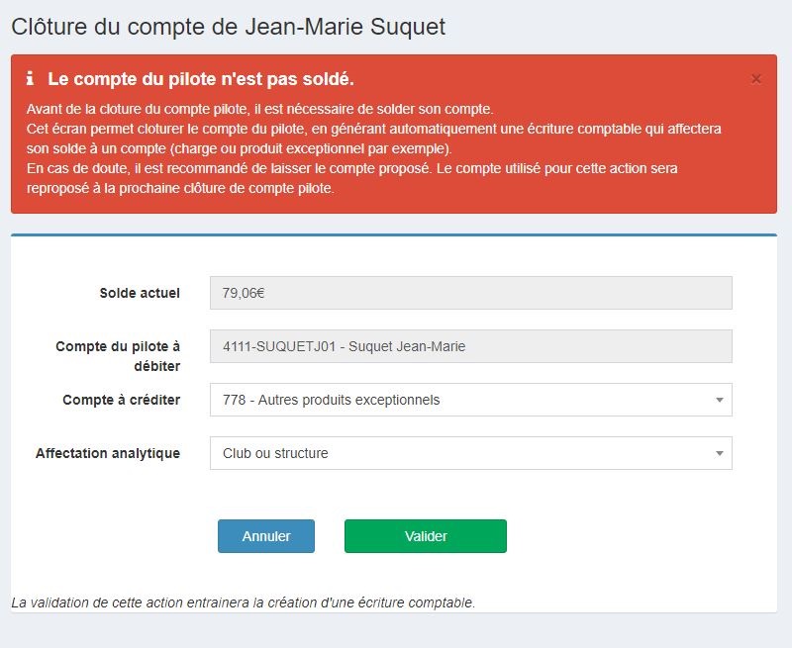Click the arrow of the Affectation analytique select
Screen dimensions: 792x648
720,454
